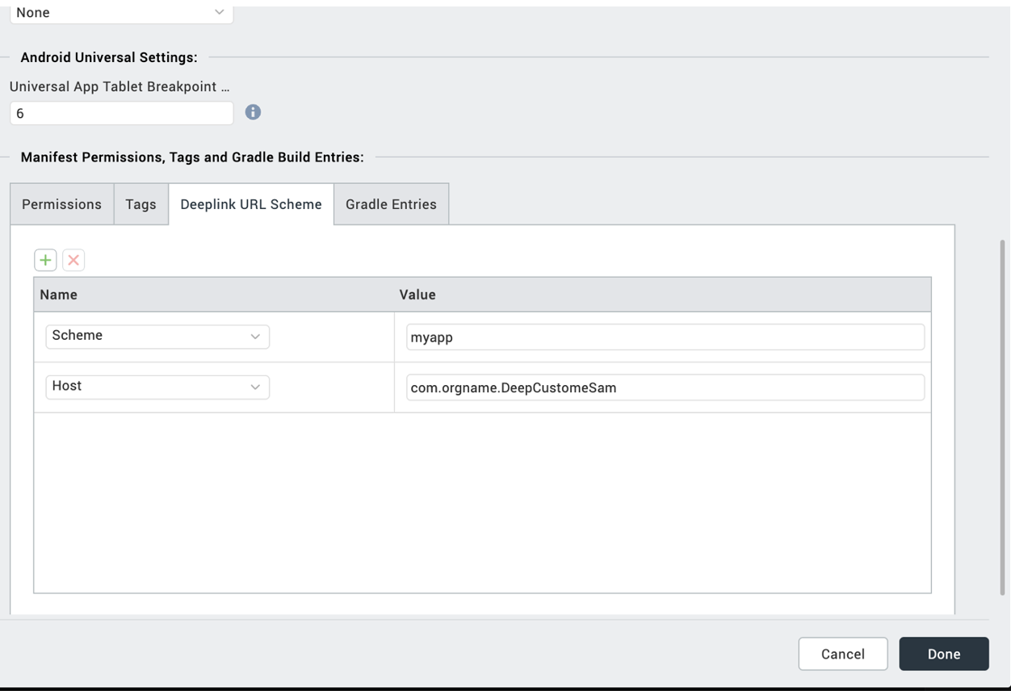The image size is (1011, 699).
Task: Open the Scheme name dropdown
Action: pyautogui.click(x=157, y=337)
